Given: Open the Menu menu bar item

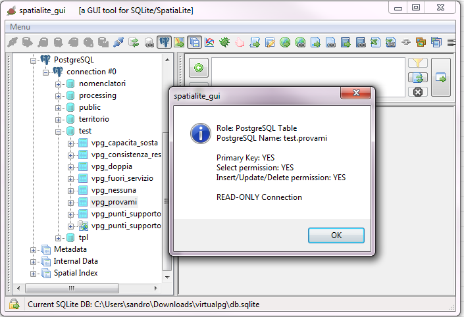Looking at the screenshot, I should pos(20,27).
